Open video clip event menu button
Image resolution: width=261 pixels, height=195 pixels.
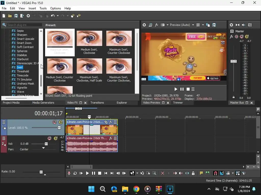(115, 122)
